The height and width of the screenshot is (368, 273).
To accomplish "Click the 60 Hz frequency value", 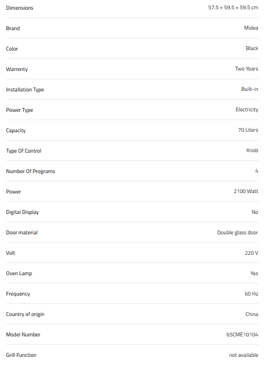I will (252, 294).
